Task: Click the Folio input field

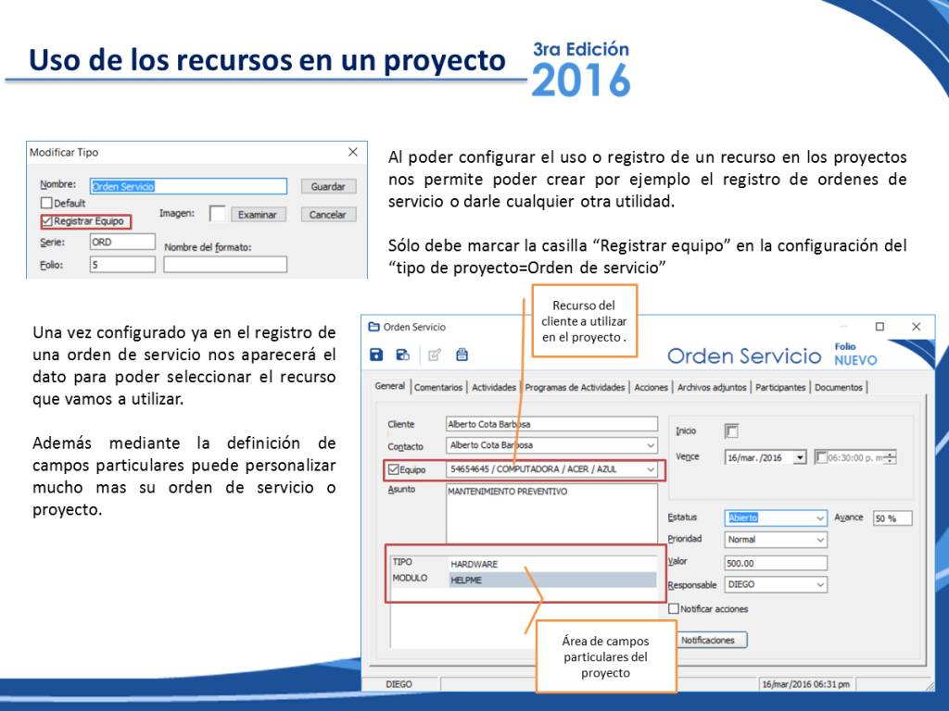Action: [x=122, y=265]
